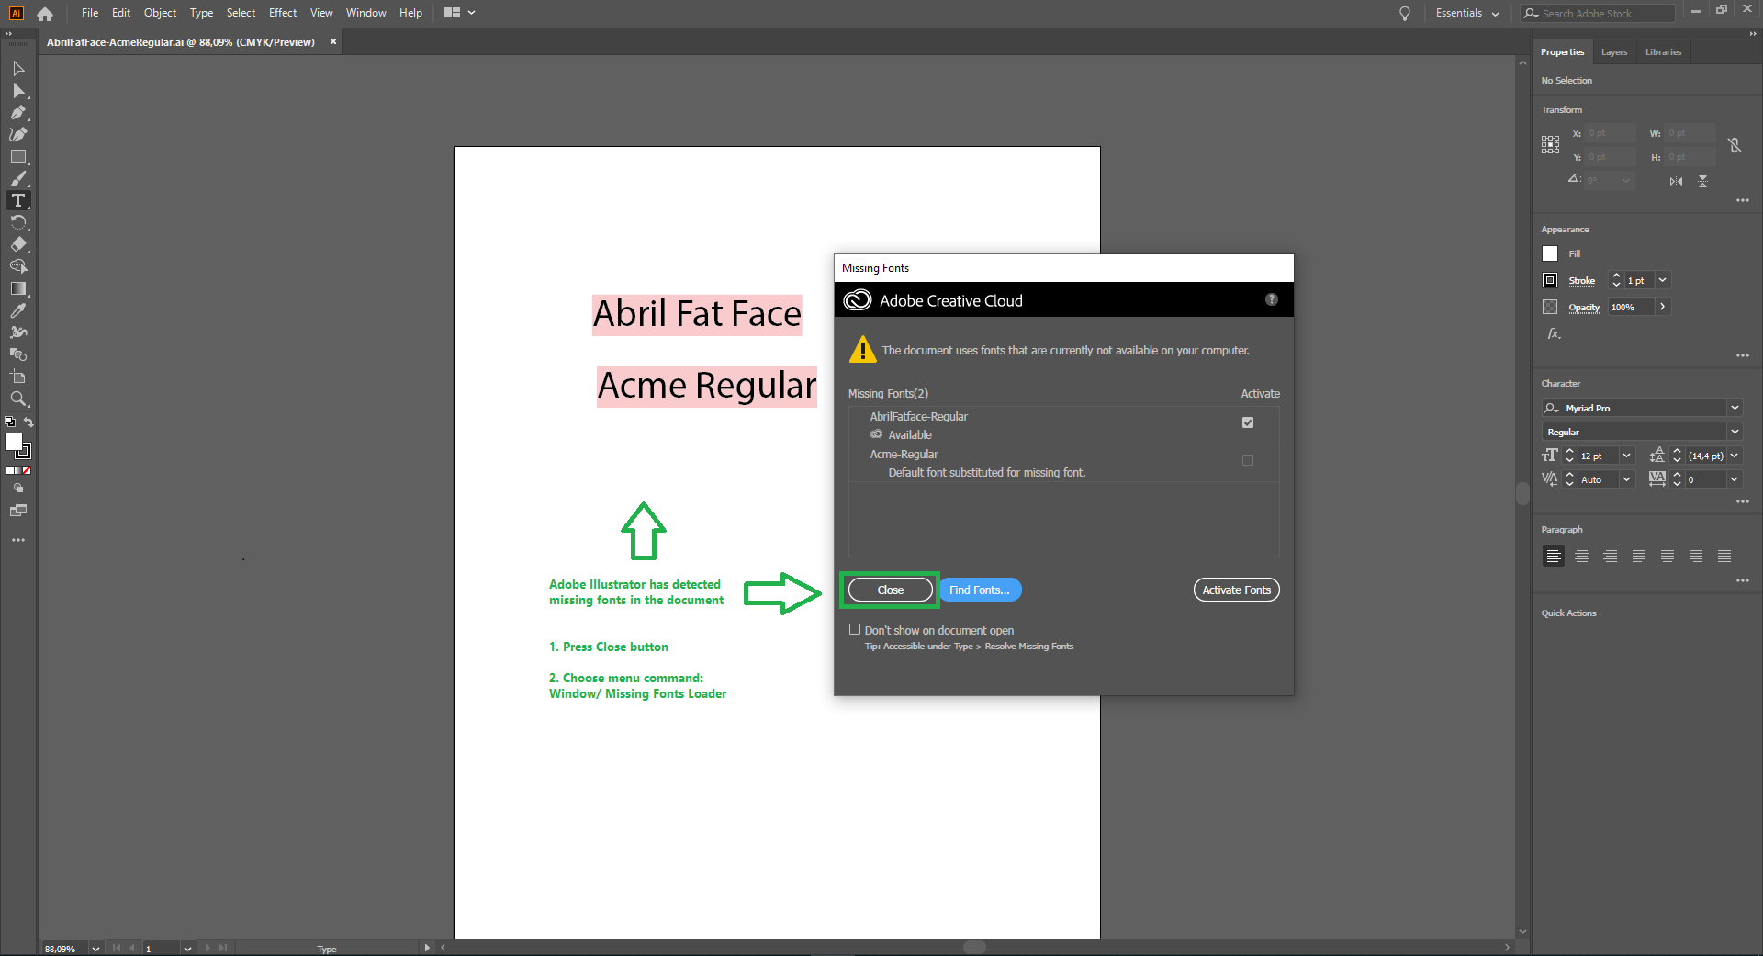The width and height of the screenshot is (1763, 956).
Task: Open the File menu
Action: click(90, 13)
